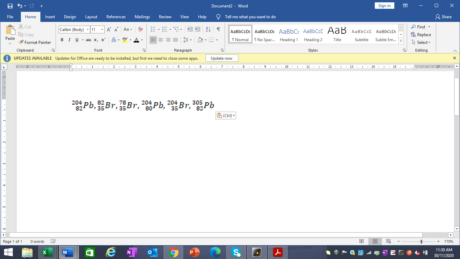Screen dimensions: 460x259
Task: Dismiss the updates available bar
Action: pyautogui.click(x=455, y=58)
